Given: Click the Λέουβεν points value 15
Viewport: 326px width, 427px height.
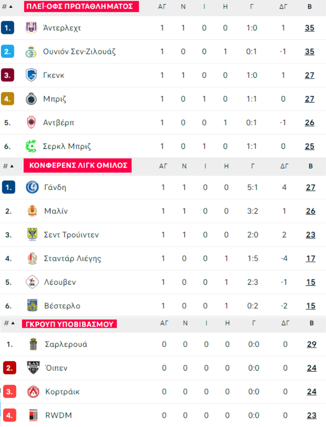Looking at the screenshot, I should (310, 282).
